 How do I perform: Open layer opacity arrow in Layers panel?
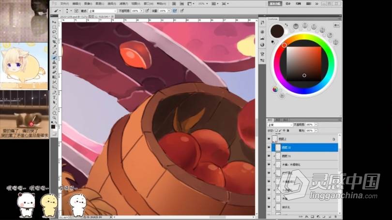[316, 125]
